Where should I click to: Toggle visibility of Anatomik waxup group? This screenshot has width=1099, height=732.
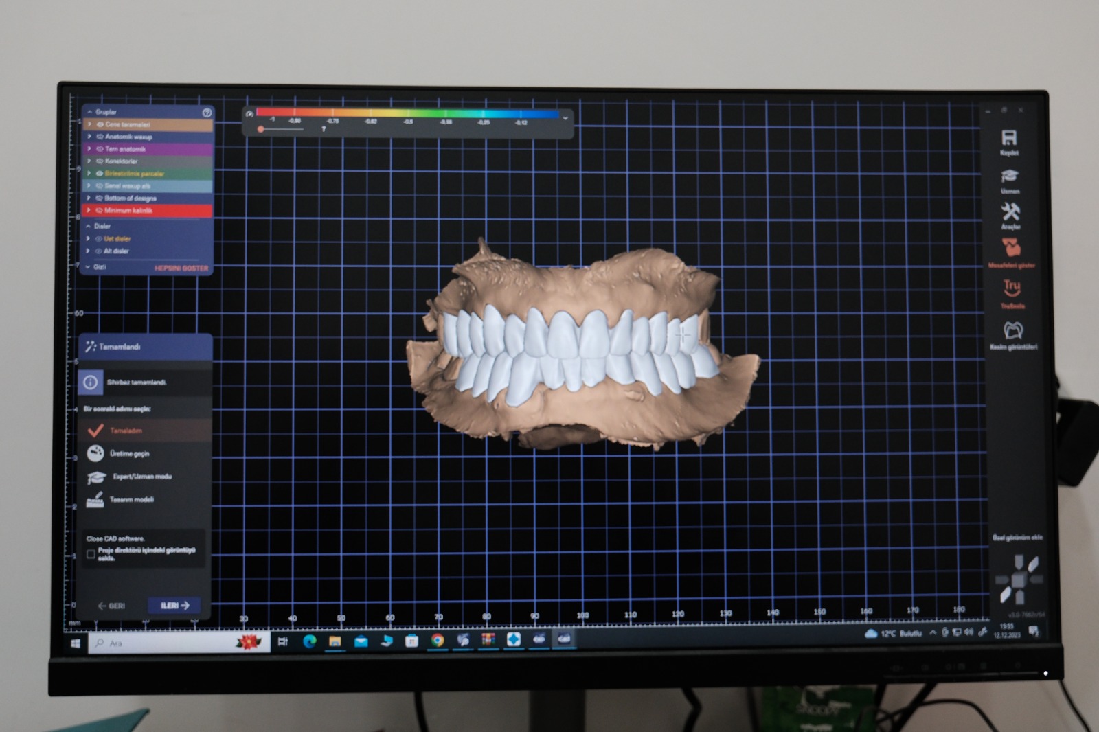point(100,137)
